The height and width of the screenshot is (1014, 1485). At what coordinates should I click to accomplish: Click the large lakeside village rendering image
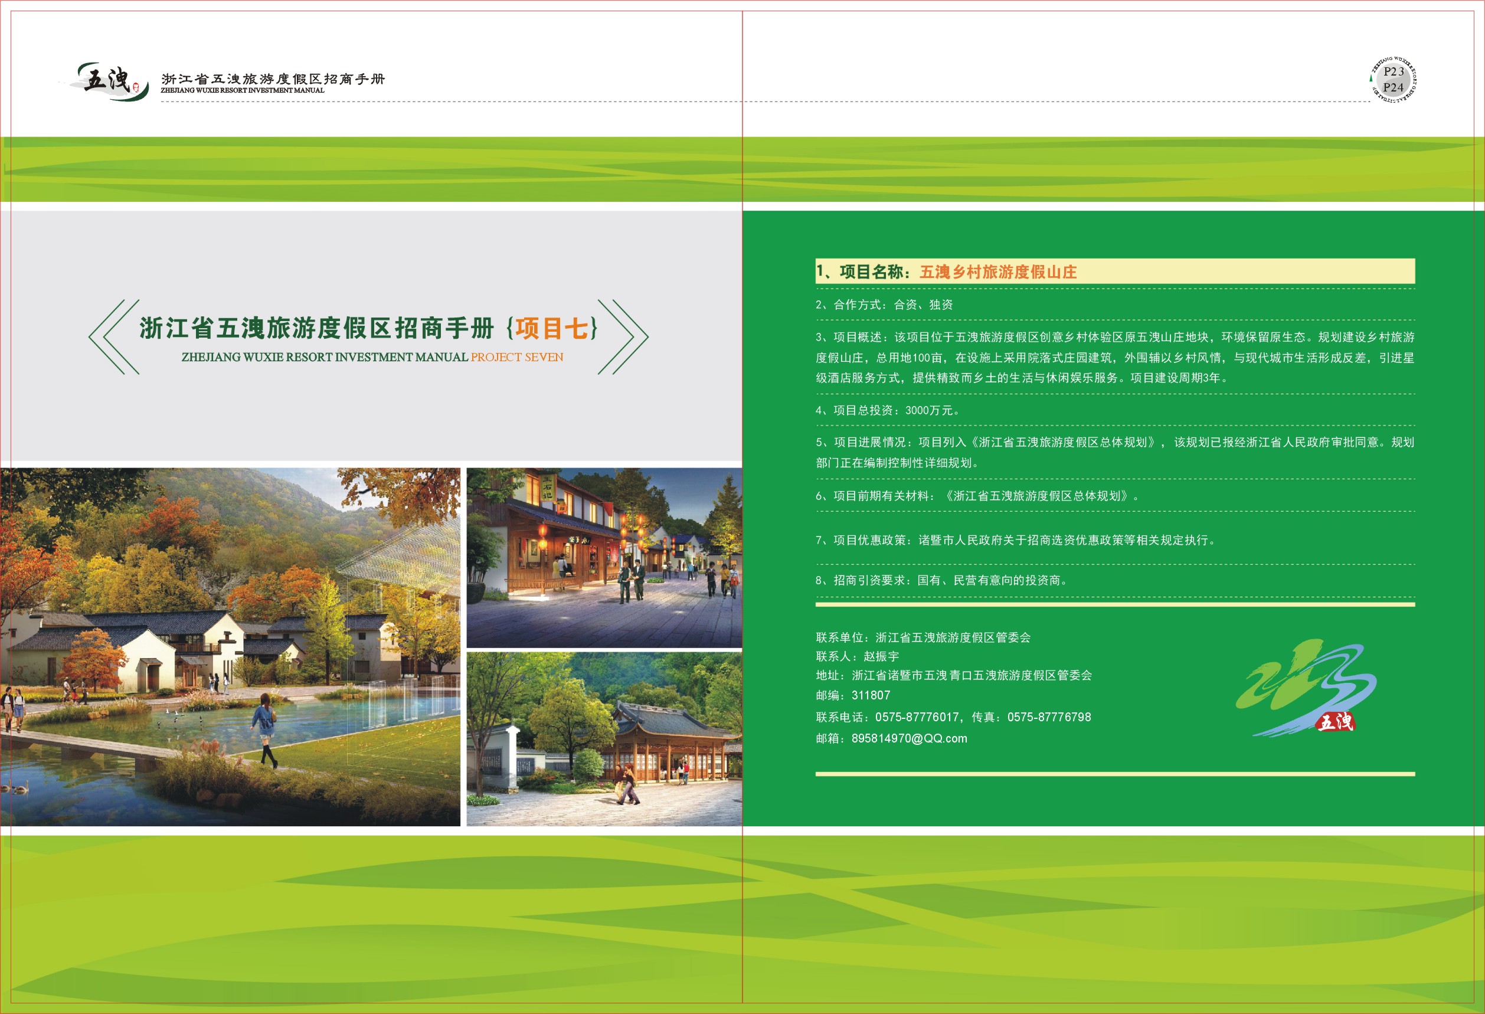tap(230, 647)
